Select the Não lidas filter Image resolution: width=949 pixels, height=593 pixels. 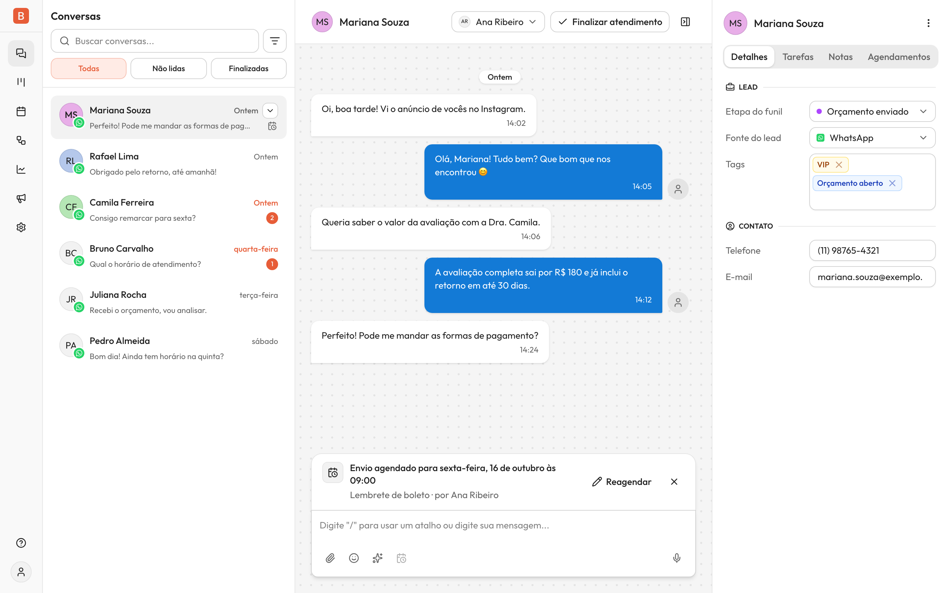pyautogui.click(x=169, y=69)
